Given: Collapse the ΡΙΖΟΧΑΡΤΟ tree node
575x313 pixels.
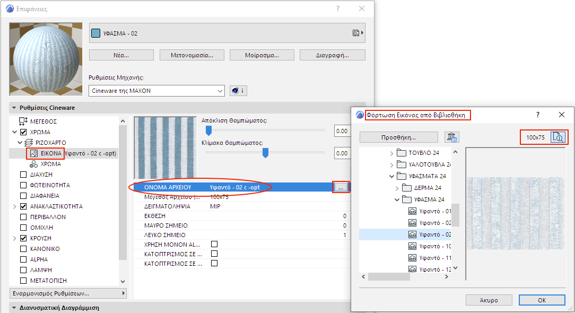Looking at the screenshot, I should (x=20, y=143).
